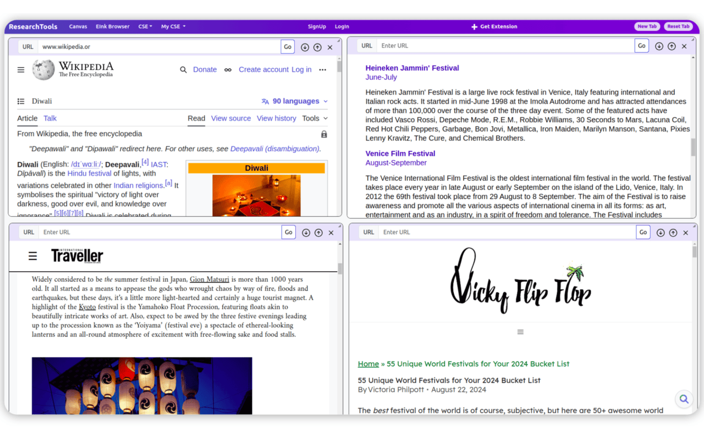The image size is (704, 440).
Task: Click the dark mode infinity icon near Donate
Action: click(x=228, y=69)
